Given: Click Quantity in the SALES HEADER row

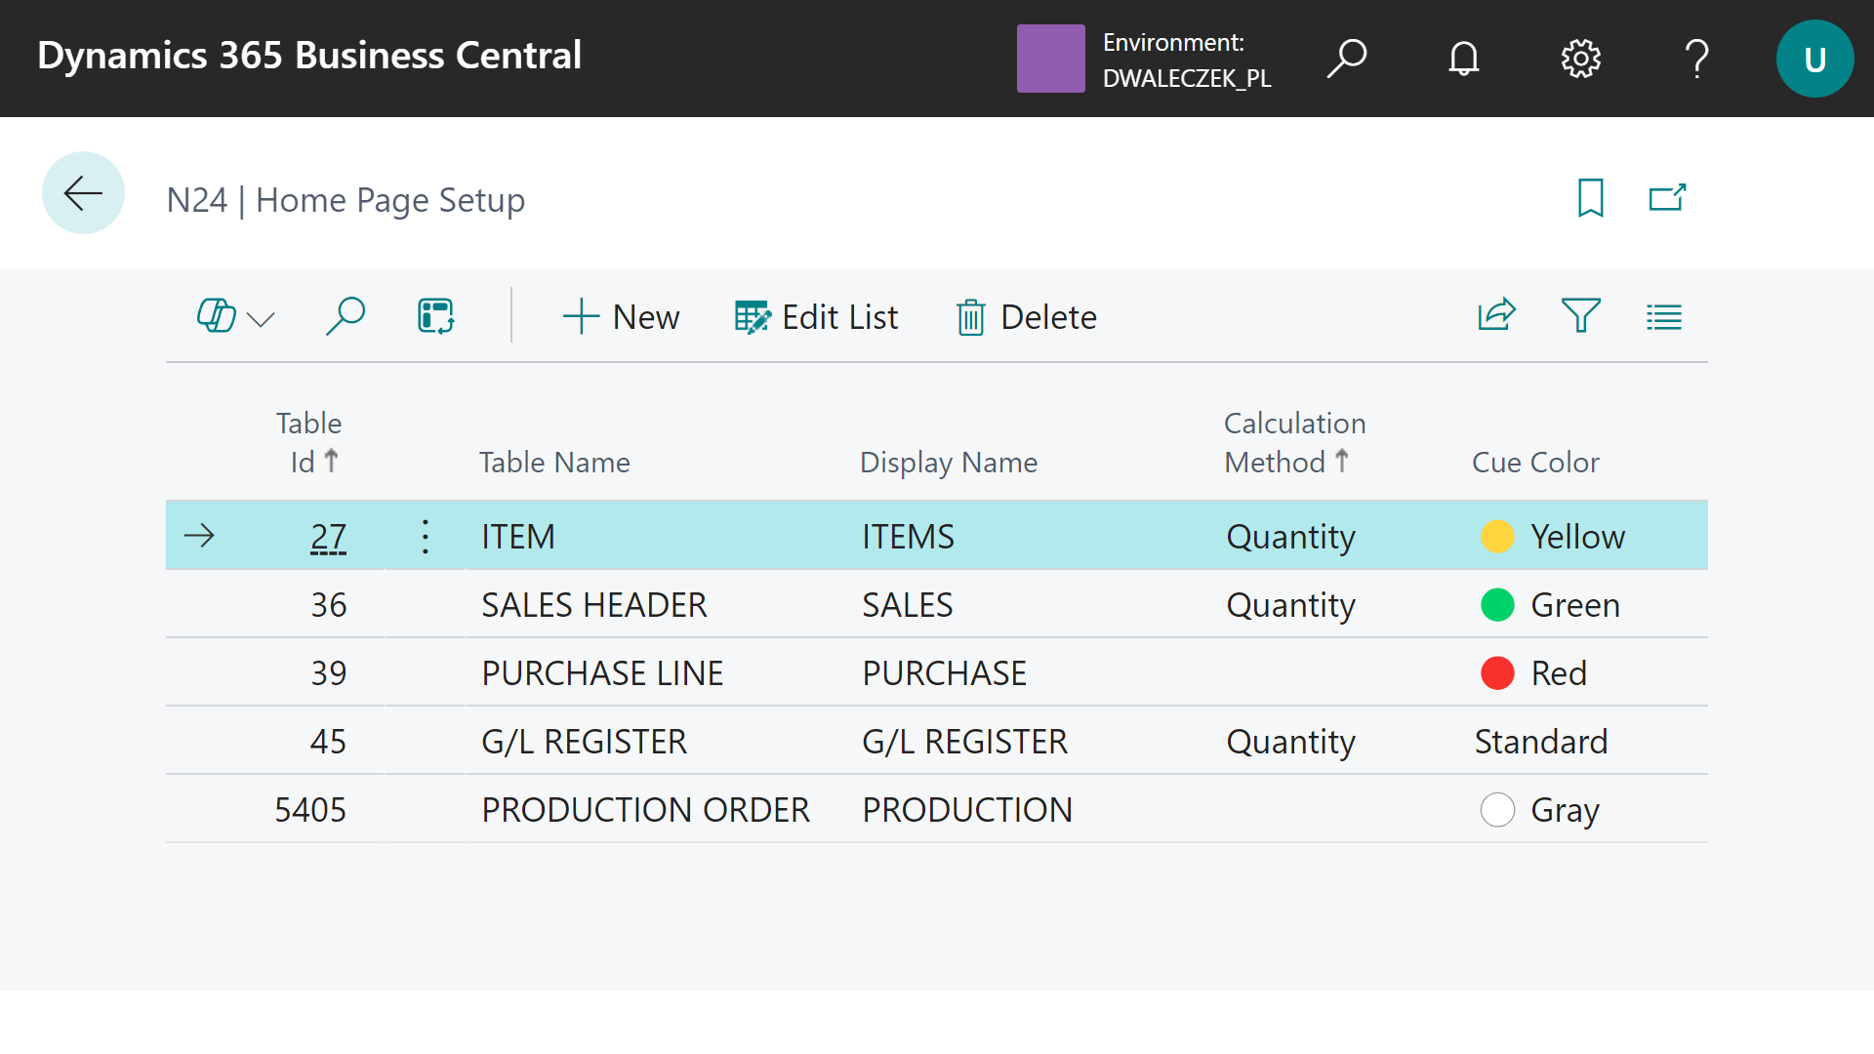Looking at the screenshot, I should pos(1290,605).
